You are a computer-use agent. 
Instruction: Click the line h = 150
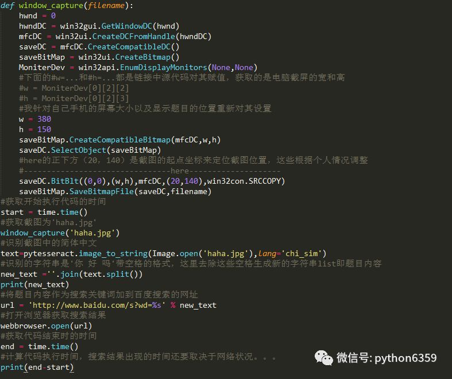[35, 129]
